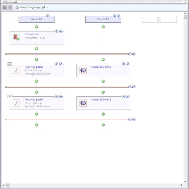Add step at end of Proces #2 column
Image resolution: width=189 pixels, height=189 pixels.
[x=103, y=125]
